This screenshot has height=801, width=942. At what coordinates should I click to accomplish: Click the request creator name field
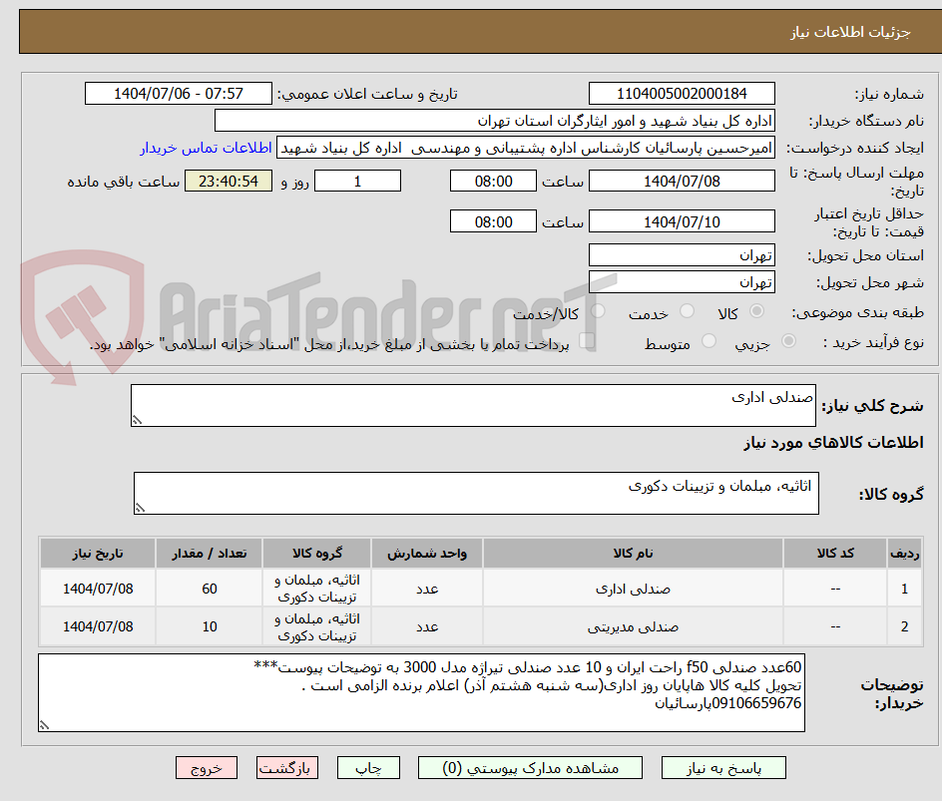pyautogui.click(x=526, y=148)
